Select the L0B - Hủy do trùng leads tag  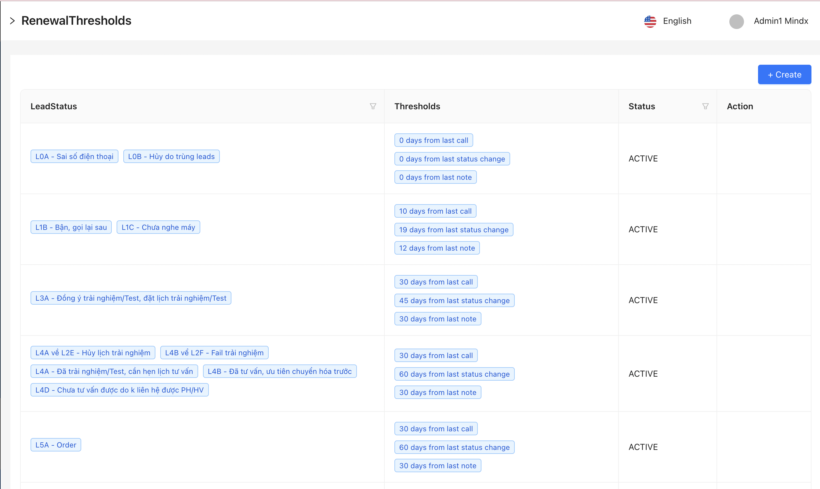(x=171, y=156)
